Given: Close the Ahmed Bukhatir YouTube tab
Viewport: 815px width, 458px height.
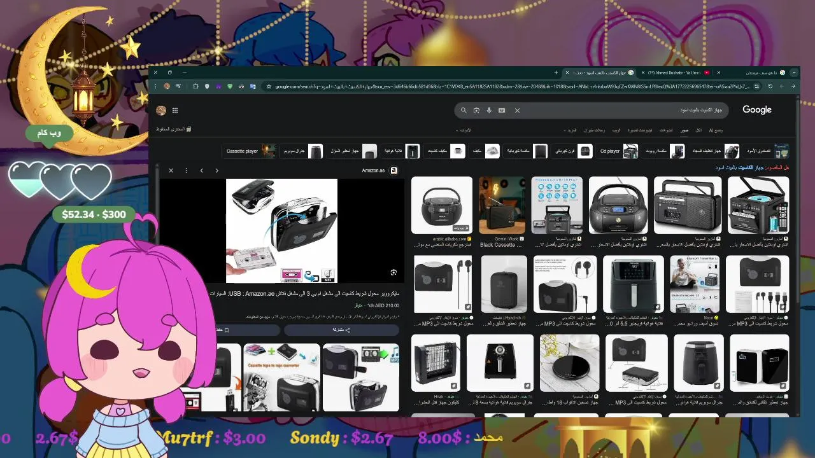Looking at the screenshot, I should 643,73.
